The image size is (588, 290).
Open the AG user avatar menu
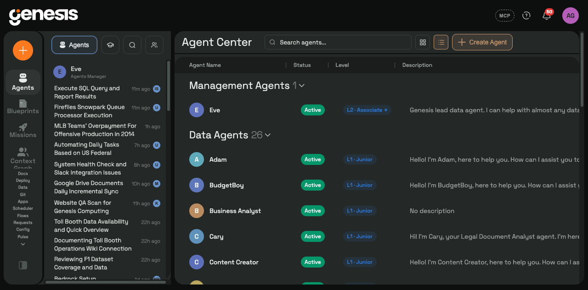(x=571, y=16)
